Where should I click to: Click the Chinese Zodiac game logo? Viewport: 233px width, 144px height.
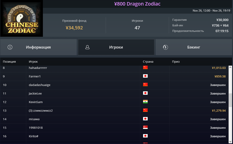click(22, 18)
